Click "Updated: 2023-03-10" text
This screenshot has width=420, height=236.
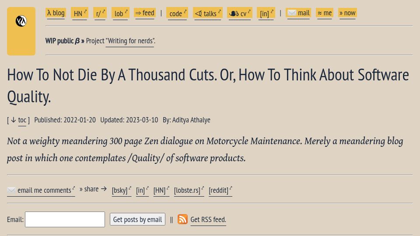[x=129, y=120]
